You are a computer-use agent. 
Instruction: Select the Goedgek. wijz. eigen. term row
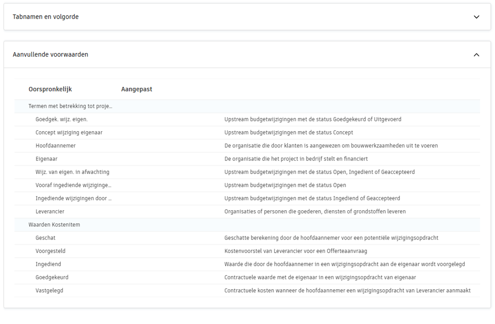click(x=61, y=119)
